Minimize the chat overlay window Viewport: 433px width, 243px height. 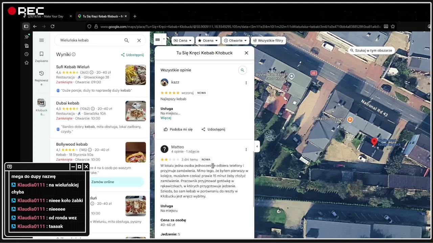click(x=72, y=167)
